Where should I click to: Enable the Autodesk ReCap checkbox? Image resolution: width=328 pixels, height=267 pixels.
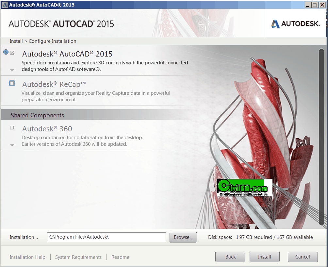tap(12, 83)
